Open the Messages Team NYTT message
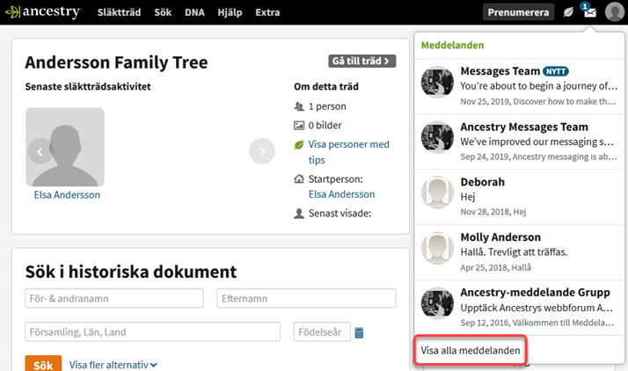The image size is (628, 371). tap(519, 86)
